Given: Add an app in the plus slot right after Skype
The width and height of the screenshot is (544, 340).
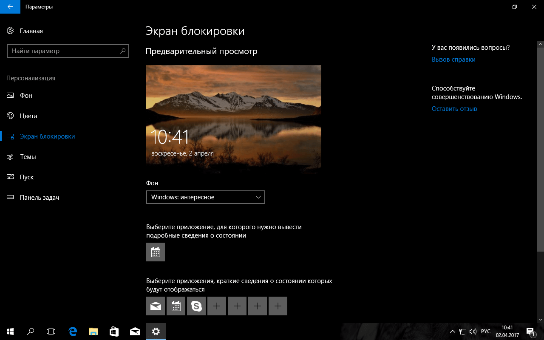Looking at the screenshot, I should (217, 306).
